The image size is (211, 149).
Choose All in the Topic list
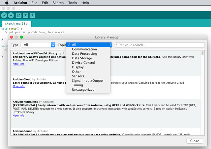pos(88,45)
